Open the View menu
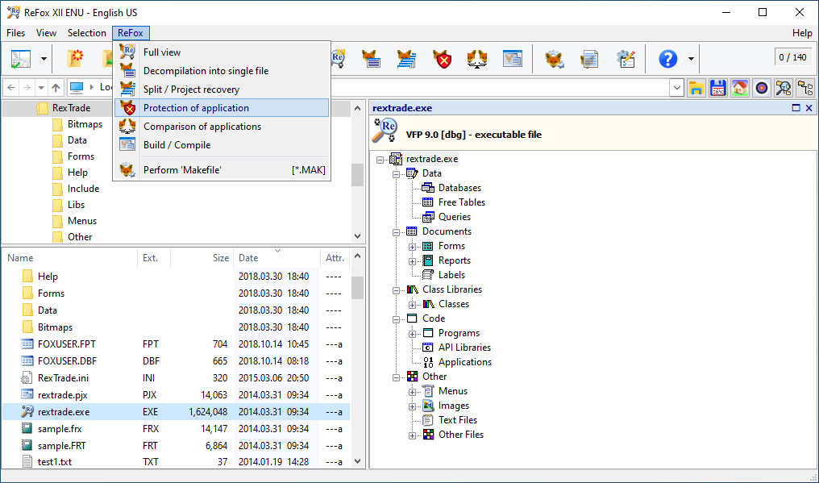The height and width of the screenshot is (483, 819). 46,33
